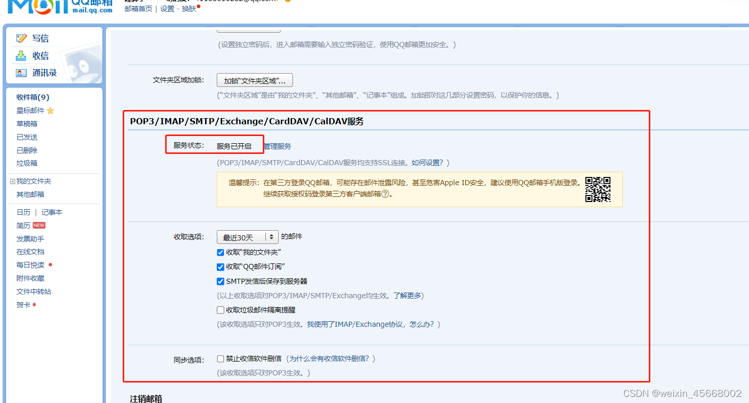This screenshot has height=403, width=749.
Task: Click the QQ邮箱 logo at top left
Action: [x=60, y=6]
